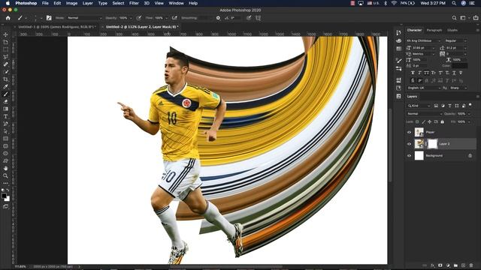
Task: Select the Gradient tool
Action: [5, 109]
